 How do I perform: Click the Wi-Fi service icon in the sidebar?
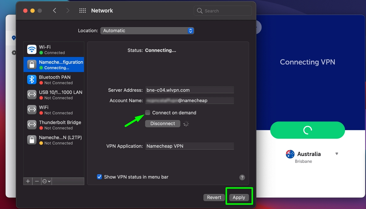click(32, 50)
